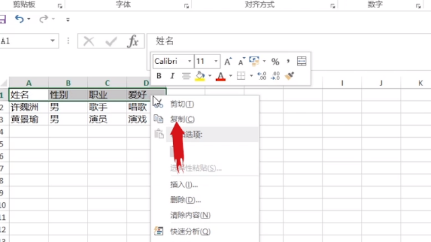Click the Increase Decimal icon

262,76
